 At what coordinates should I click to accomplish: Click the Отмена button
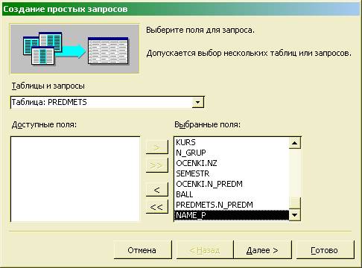point(142,250)
